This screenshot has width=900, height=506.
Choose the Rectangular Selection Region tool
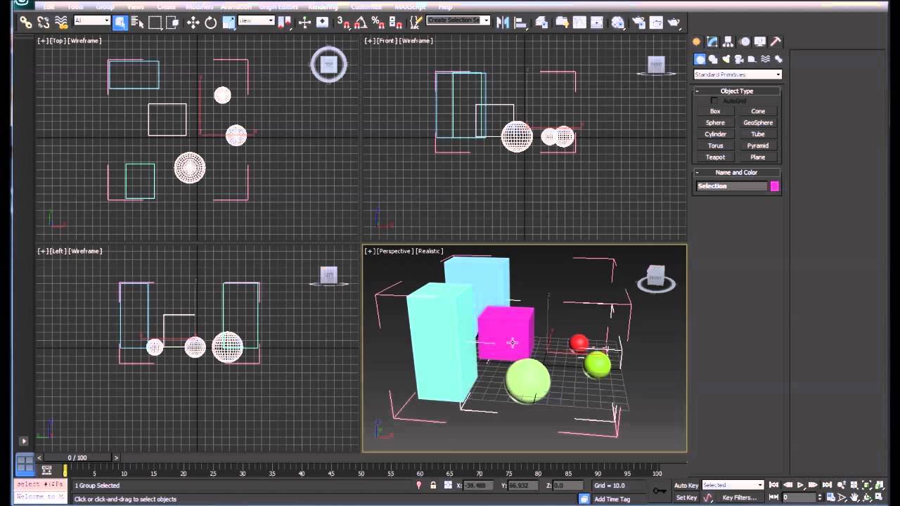tap(155, 22)
